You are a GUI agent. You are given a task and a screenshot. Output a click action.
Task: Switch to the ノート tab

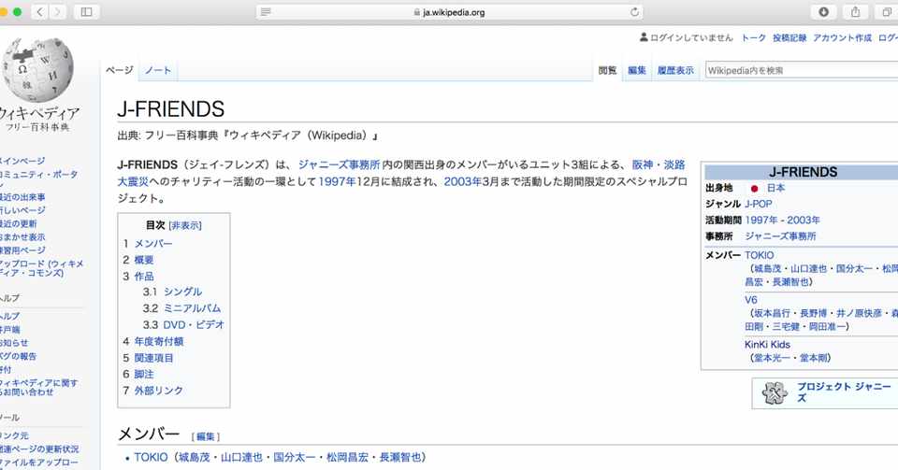pos(158,70)
